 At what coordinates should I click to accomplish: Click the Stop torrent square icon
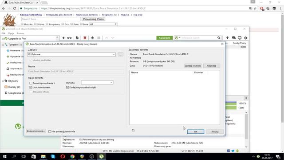(x=99, y=38)
